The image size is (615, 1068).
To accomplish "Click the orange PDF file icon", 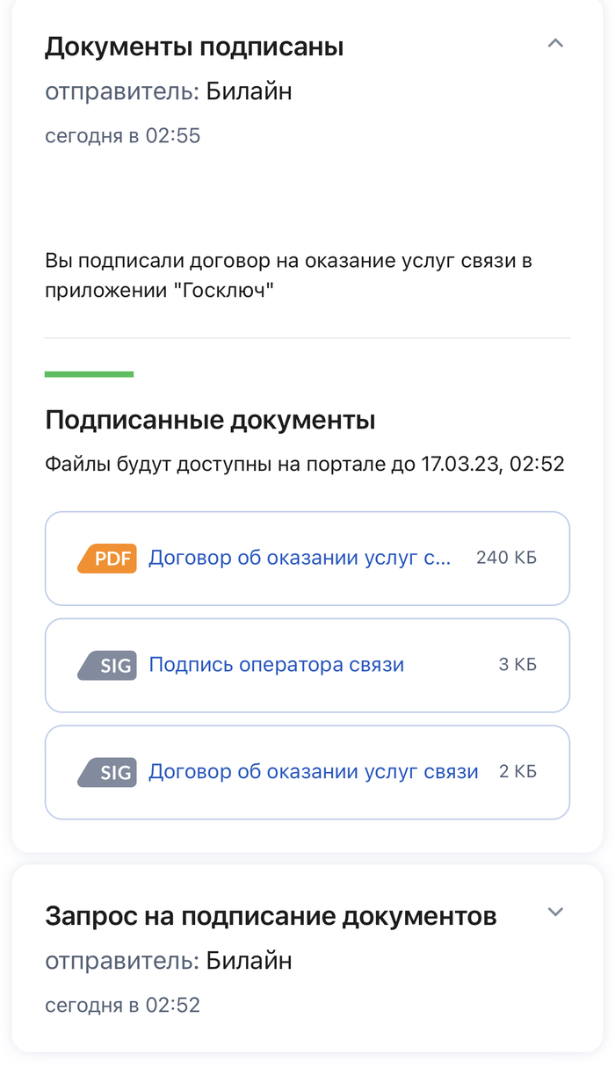I will 107,559.
